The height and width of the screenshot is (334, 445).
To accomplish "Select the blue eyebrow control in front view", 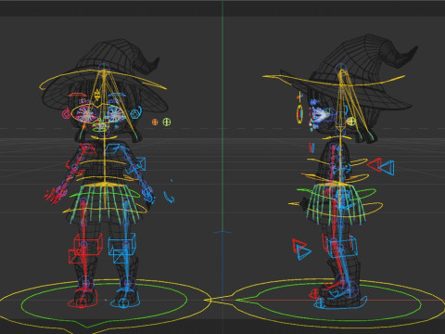I will click(117, 95).
